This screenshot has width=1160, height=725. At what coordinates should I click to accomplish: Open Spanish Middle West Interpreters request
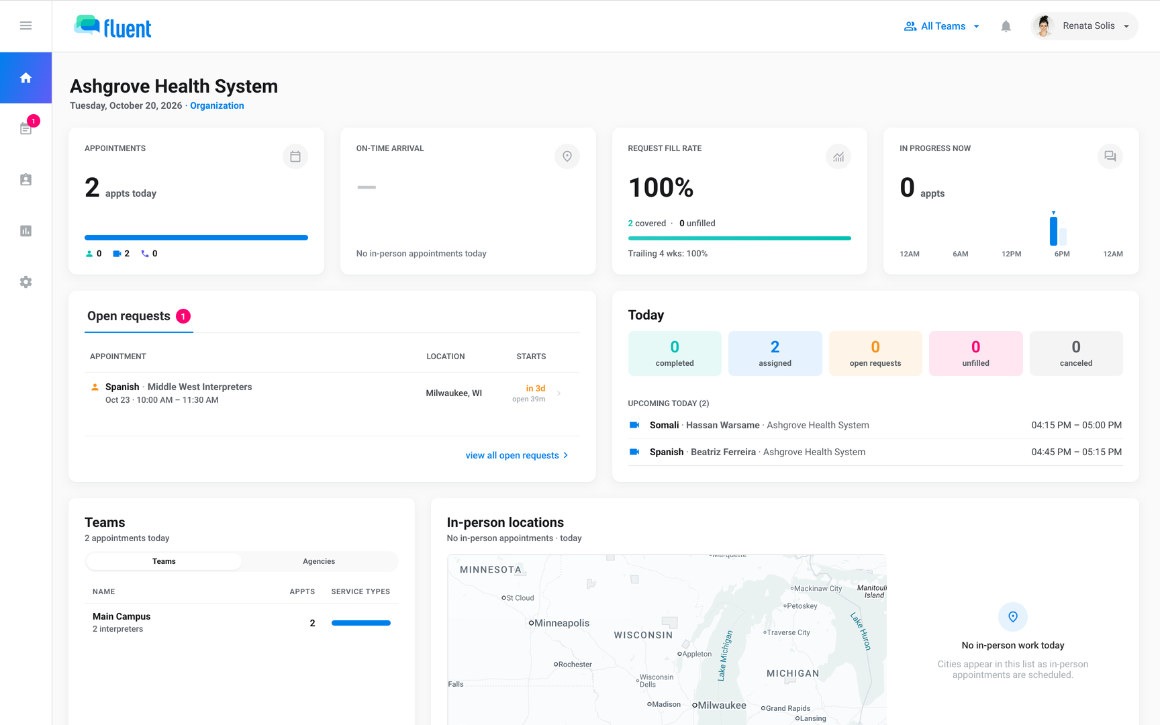(332, 393)
